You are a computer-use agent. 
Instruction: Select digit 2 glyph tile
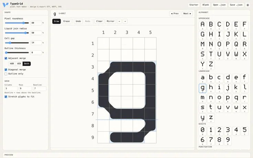[x=219, y=131]
